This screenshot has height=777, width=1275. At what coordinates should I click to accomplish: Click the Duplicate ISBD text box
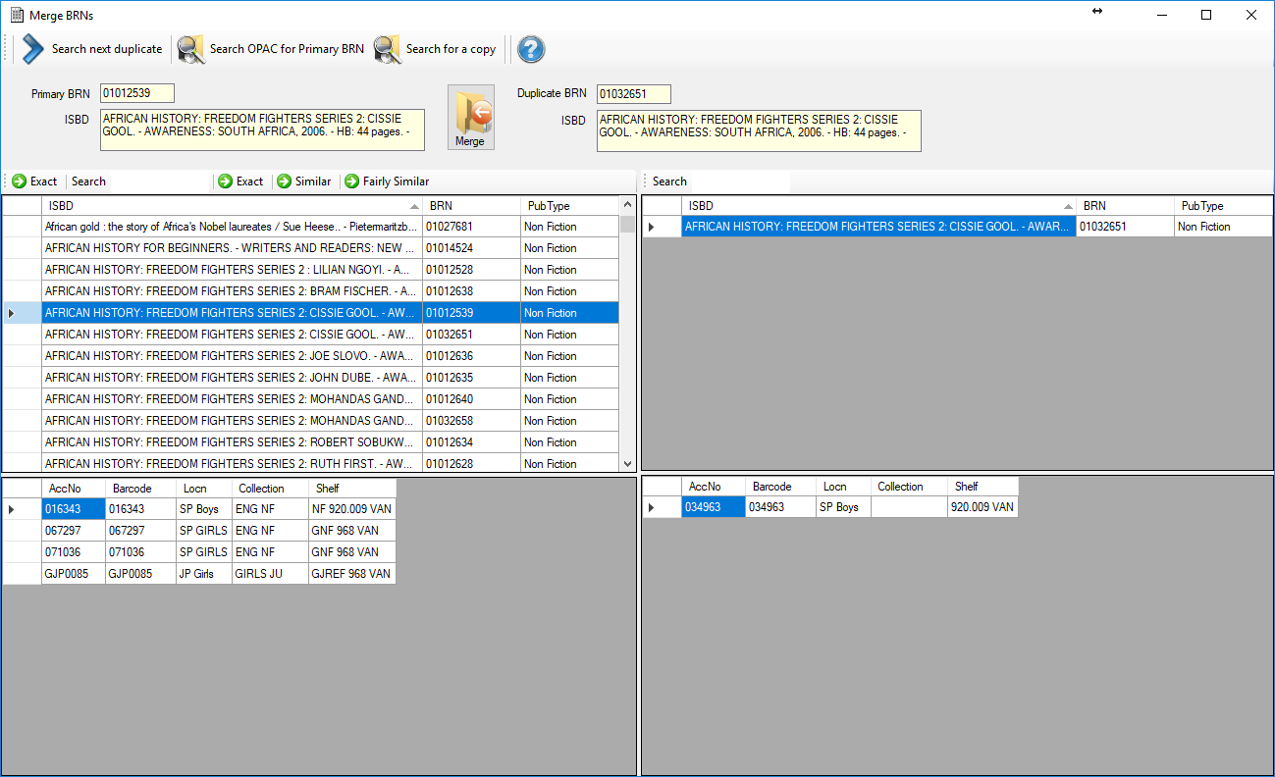point(759,130)
